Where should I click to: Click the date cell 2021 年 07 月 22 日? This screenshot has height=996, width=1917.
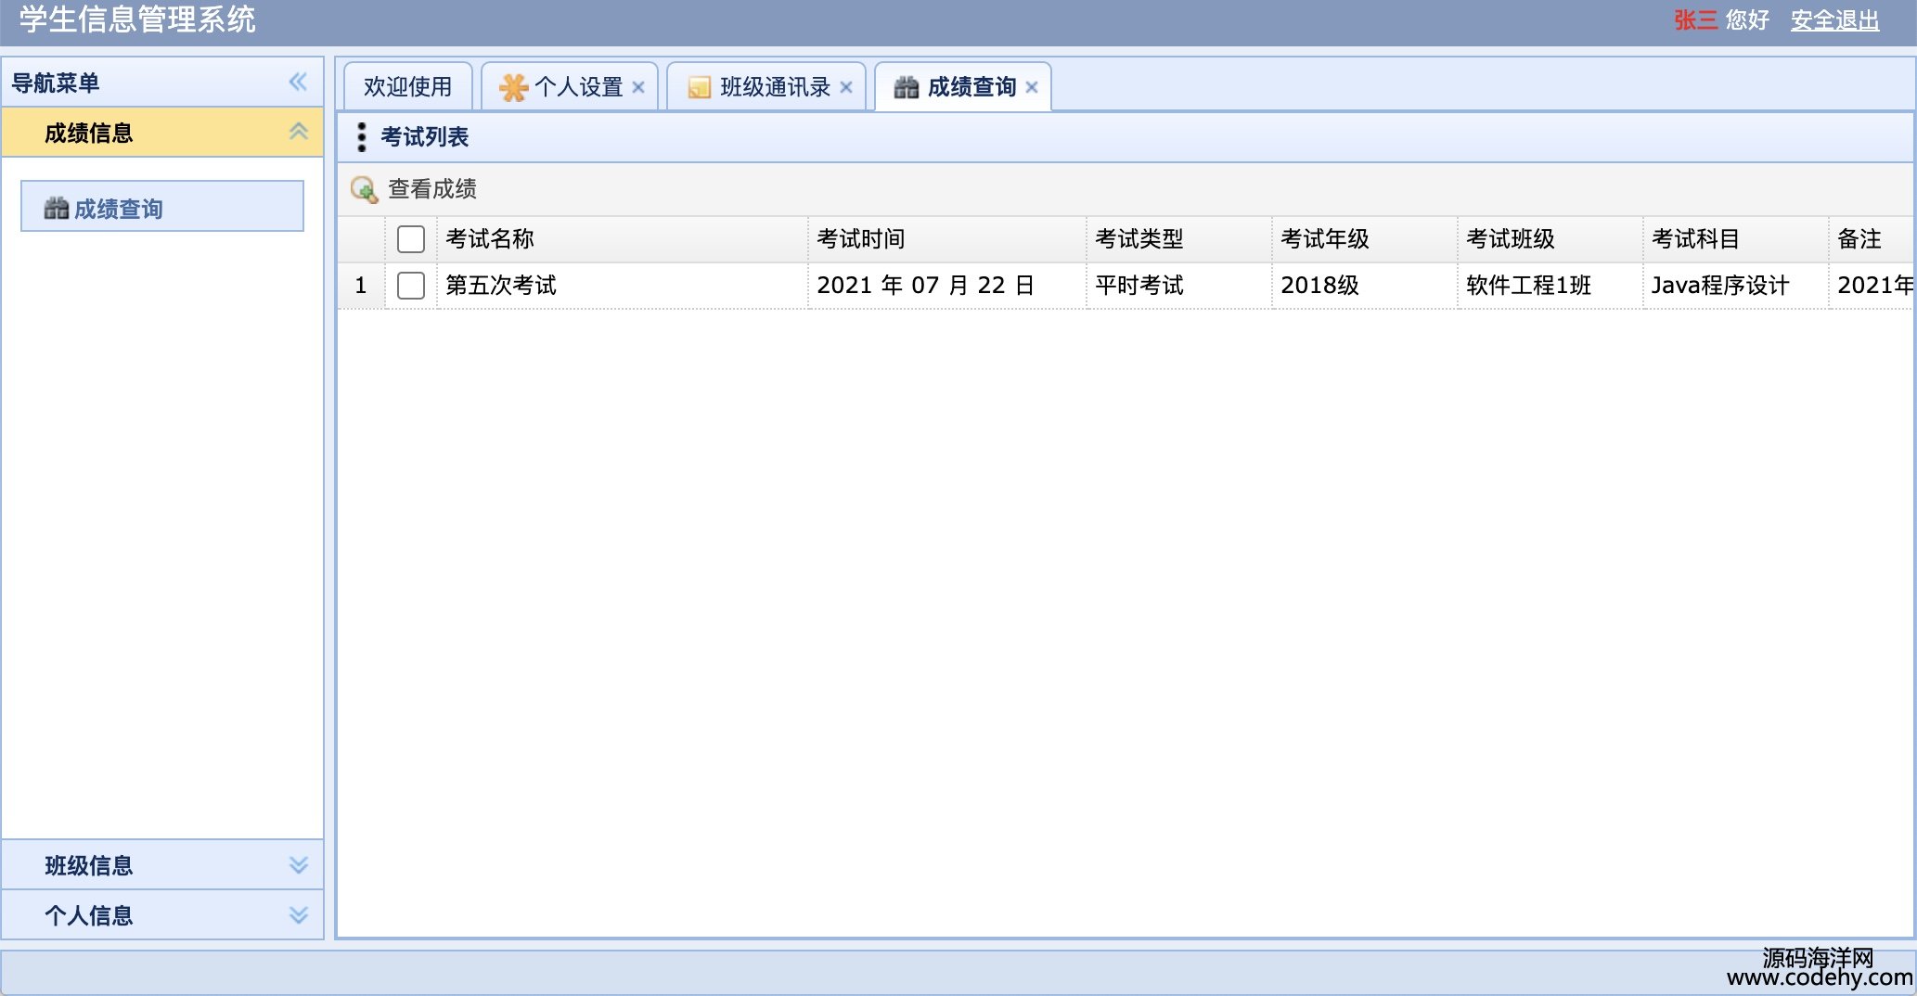(x=947, y=286)
